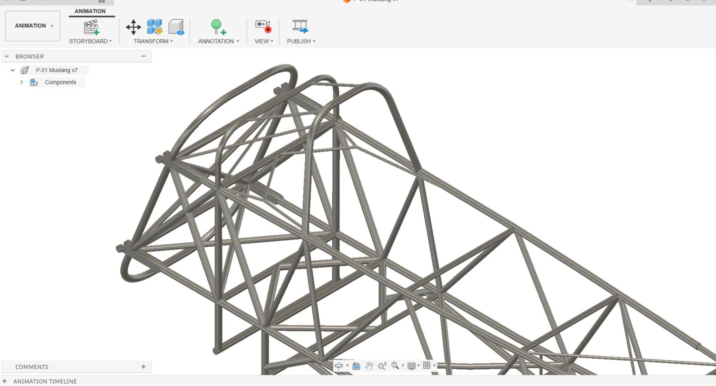
Task: Open the ANIMATION workspace switcher dropdown
Action: click(33, 26)
